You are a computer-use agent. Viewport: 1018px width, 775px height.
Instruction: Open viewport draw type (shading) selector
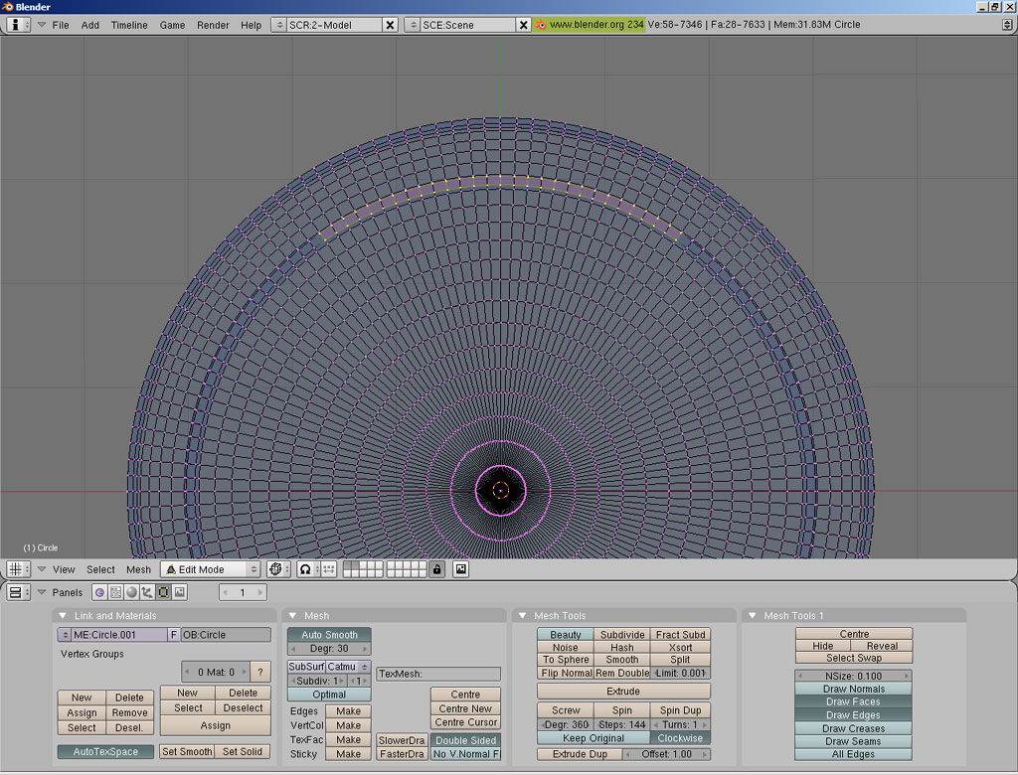click(279, 569)
